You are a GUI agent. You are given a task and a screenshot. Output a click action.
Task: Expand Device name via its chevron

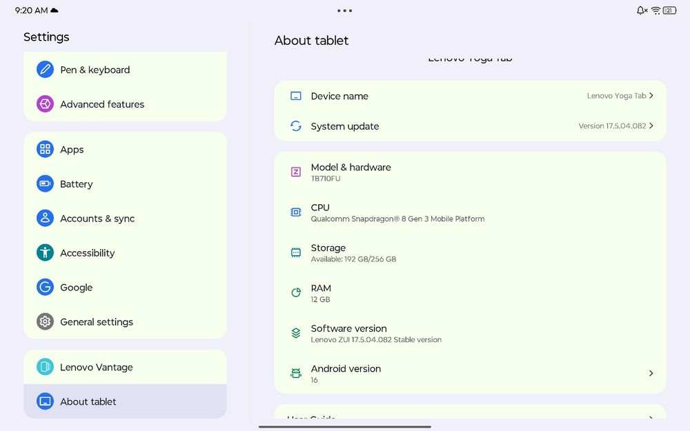651,95
